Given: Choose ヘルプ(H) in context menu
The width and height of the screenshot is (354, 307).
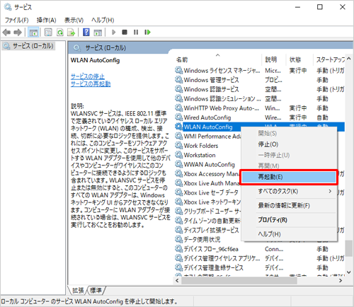Looking at the screenshot, I should [x=289, y=234].
